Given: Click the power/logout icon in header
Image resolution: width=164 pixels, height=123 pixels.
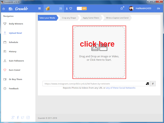Looking at the screenshot, I should tap(4, 9).
